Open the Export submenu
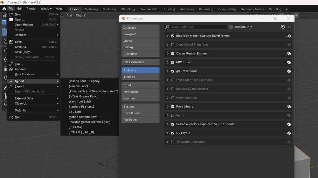The width and height of the screenshot is (318, 178). (34, 86)
